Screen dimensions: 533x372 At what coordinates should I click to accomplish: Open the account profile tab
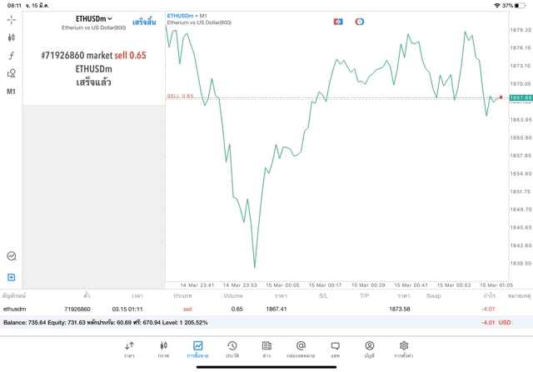point(370,350)
